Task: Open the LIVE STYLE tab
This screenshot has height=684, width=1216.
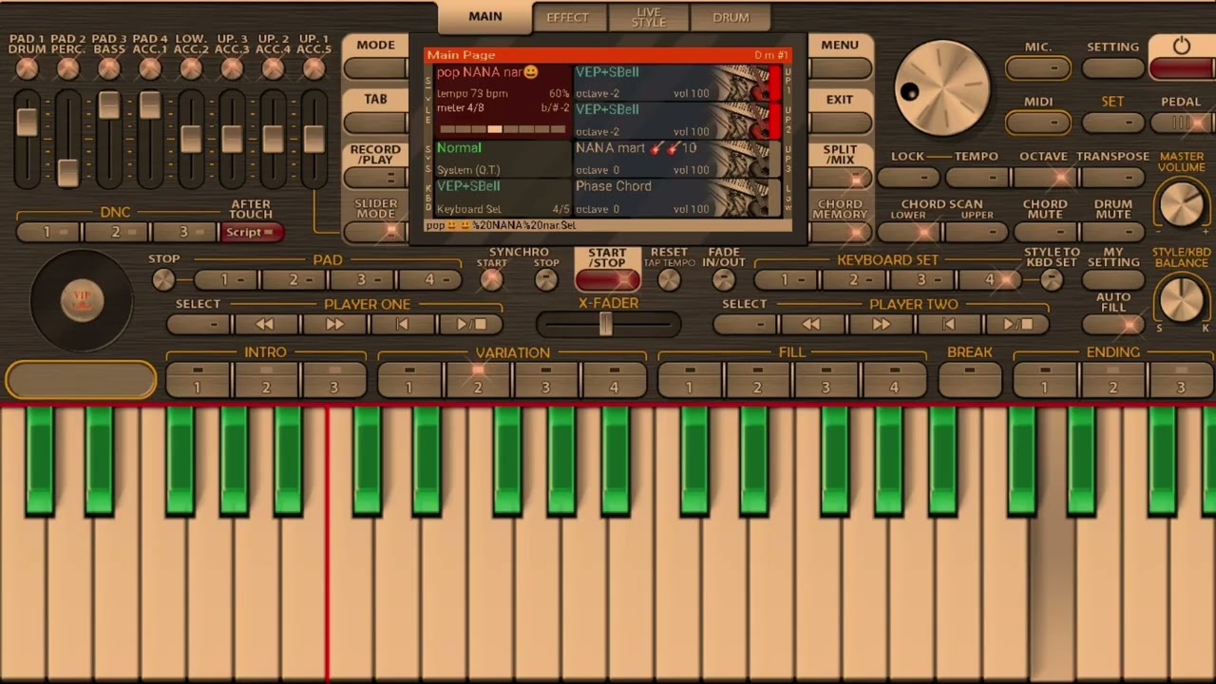Action: coord(649,17)
